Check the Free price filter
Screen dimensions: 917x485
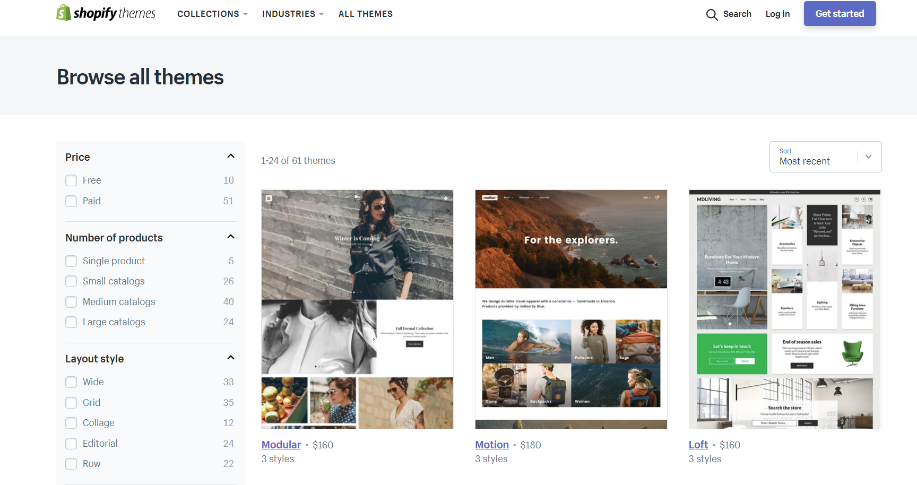tap(71, 180)
